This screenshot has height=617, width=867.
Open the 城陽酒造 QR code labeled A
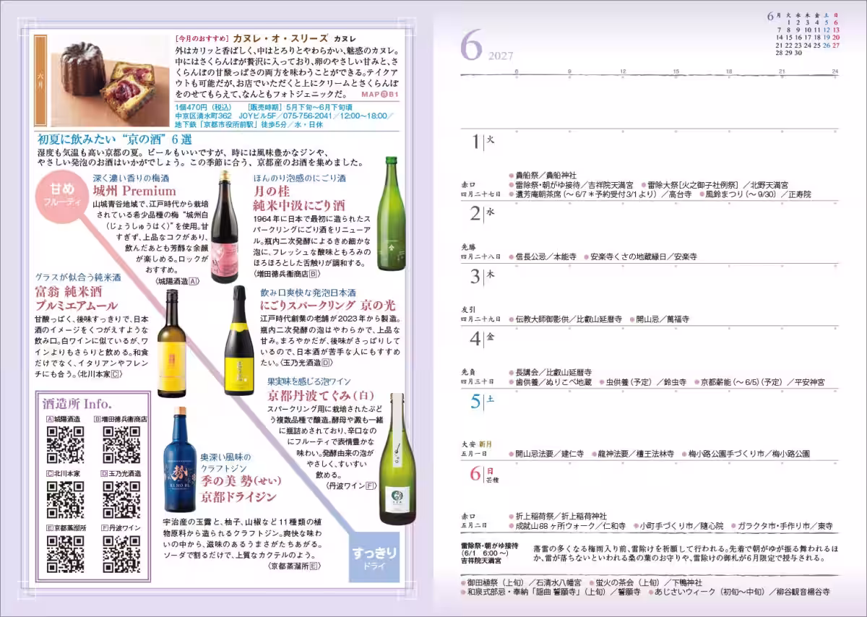click(65, 444)
